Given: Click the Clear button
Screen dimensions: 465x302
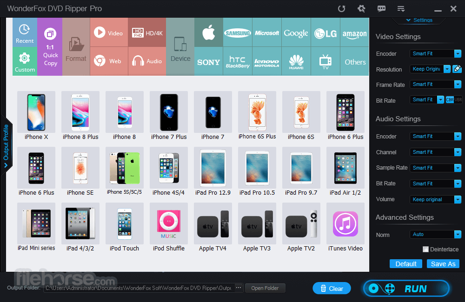Looking at the screenshot, I should (x=332, y=289).
